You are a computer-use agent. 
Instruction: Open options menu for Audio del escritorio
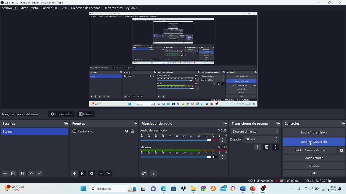[x=223, y=140]
